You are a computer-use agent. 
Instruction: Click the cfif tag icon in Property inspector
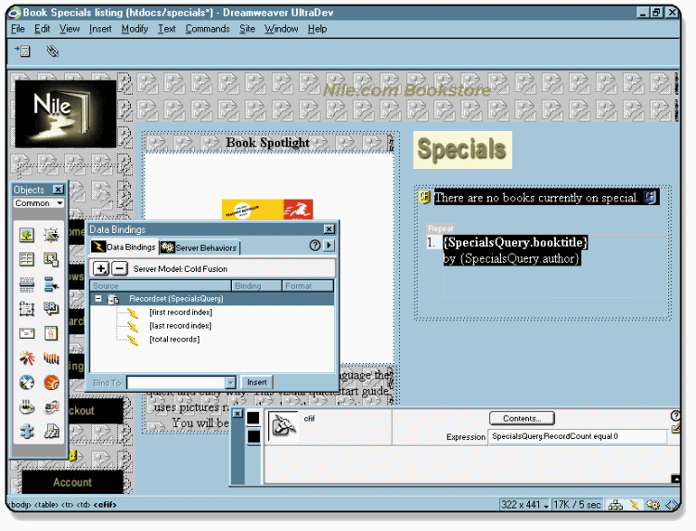284,425
